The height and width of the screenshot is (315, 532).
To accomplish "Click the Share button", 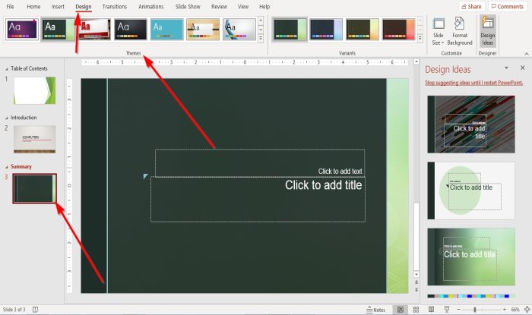I will point(472,6).
